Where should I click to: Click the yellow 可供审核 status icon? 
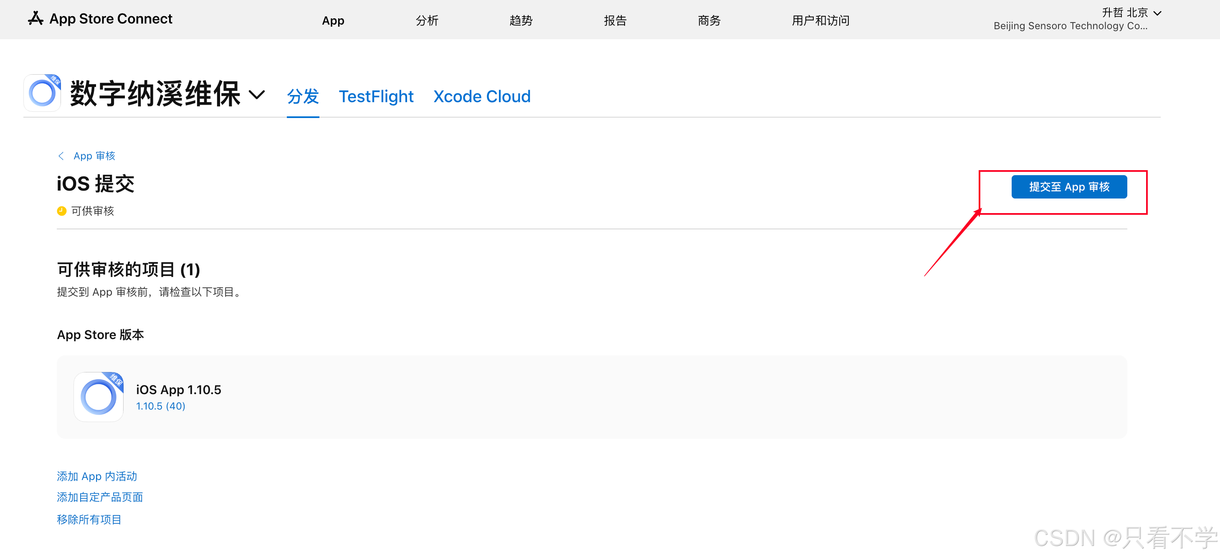click(x=61, y=211)
